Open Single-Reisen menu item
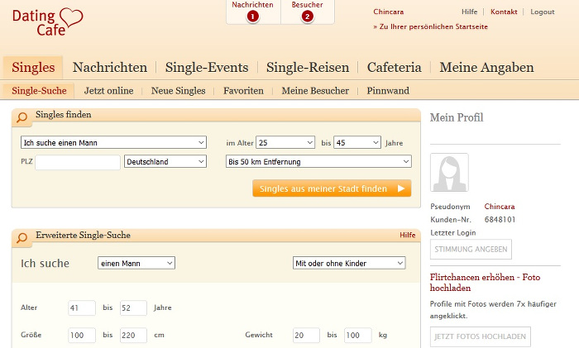The height and width of the screenshot is (348, 579). pos(308,68)
